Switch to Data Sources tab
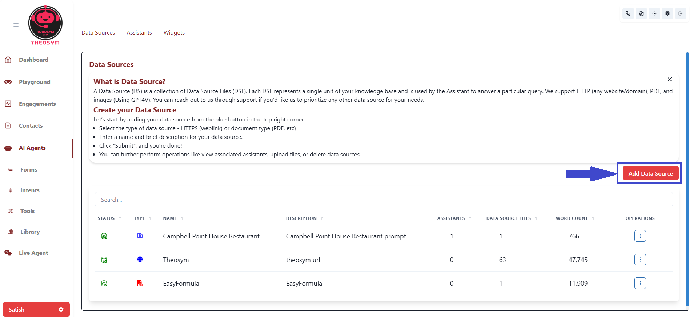The image size is (693, 317). pos(98,32)
